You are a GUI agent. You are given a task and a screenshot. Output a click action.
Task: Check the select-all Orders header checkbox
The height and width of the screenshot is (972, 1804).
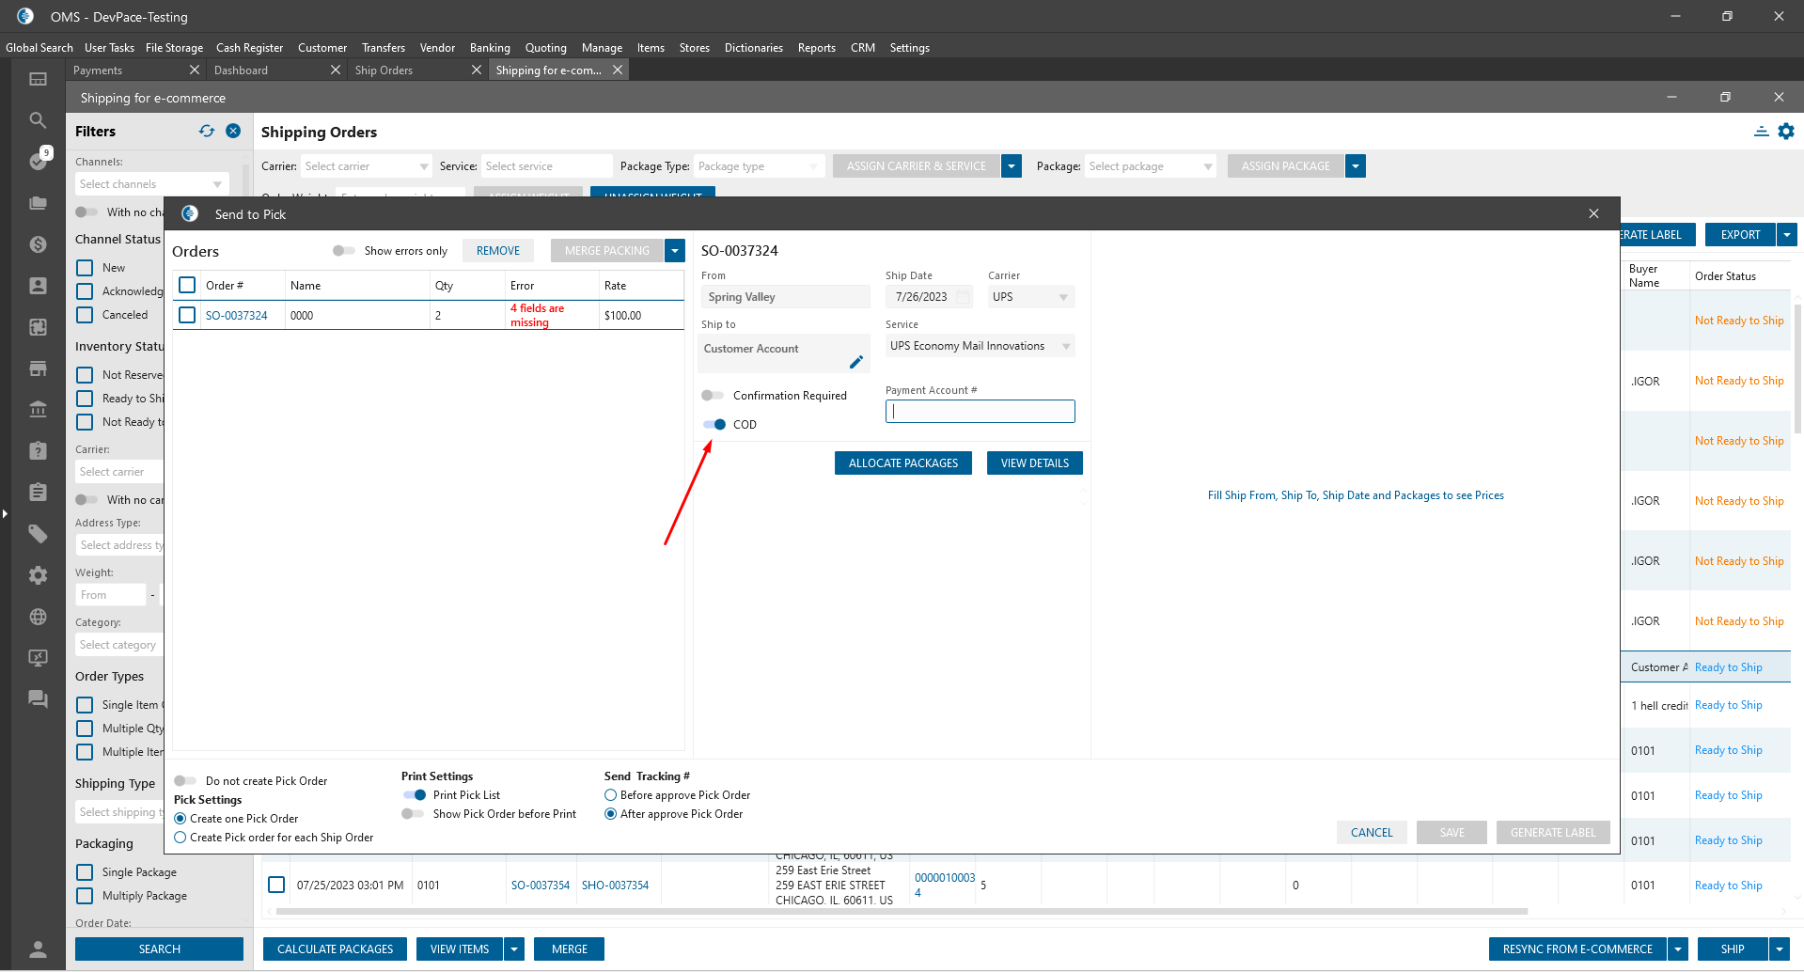[187, 285]
